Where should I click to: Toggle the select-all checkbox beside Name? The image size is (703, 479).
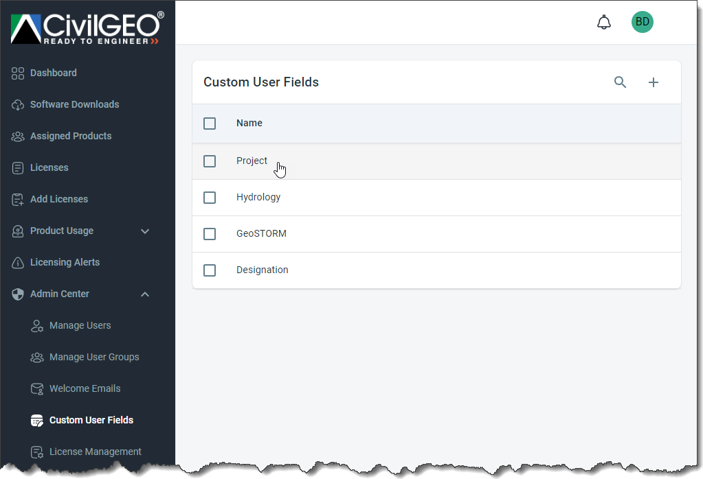click(x=210, y=123)
